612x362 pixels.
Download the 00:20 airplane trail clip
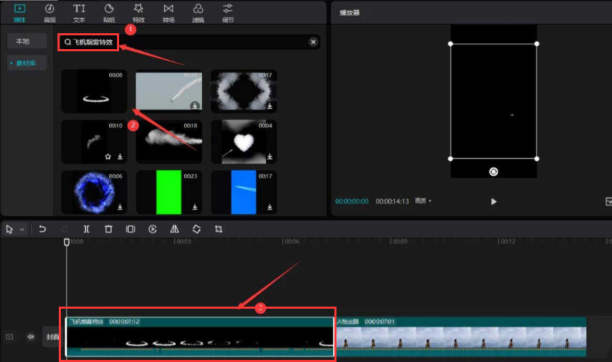(195, 106)
